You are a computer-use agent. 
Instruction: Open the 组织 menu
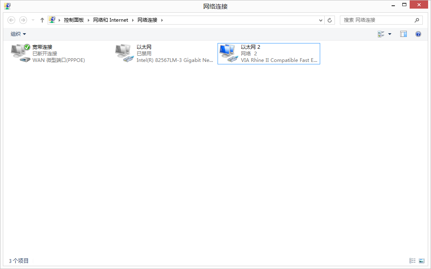point(18,34)
